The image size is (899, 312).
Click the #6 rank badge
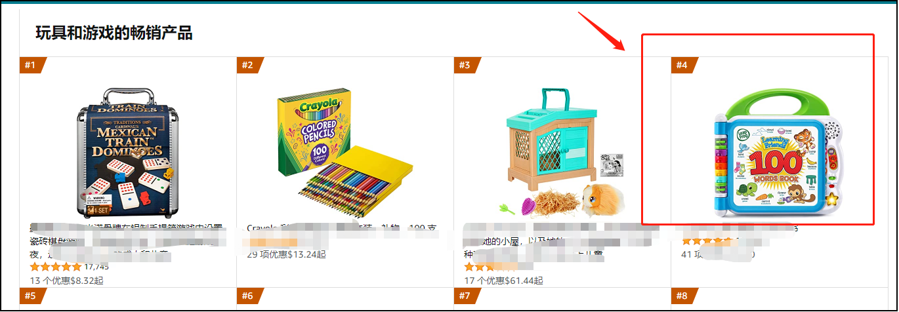pos(249,296)
